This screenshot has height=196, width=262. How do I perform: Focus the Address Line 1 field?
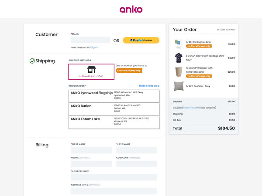pyautogui.click(x=114, y=177)
